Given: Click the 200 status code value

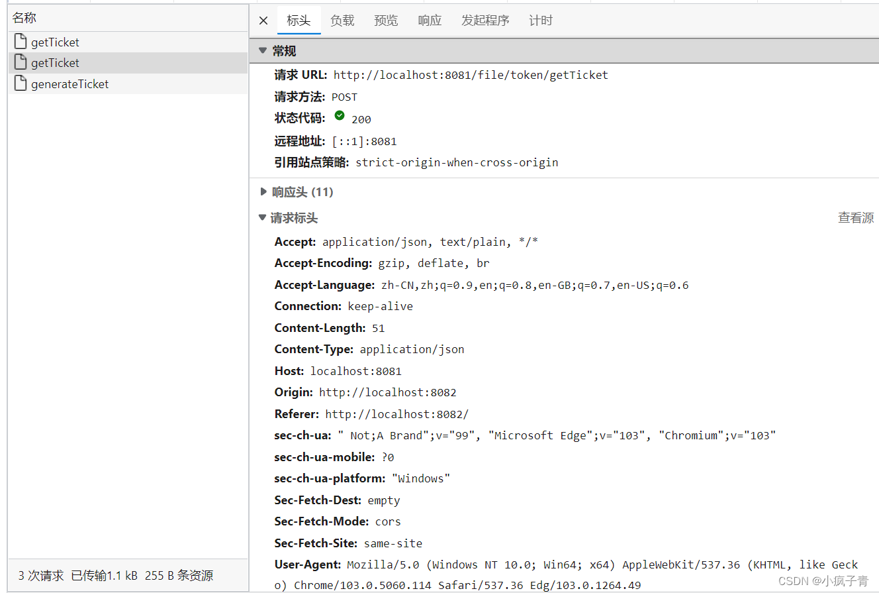Looking at the screenshot, I should 361,120.
